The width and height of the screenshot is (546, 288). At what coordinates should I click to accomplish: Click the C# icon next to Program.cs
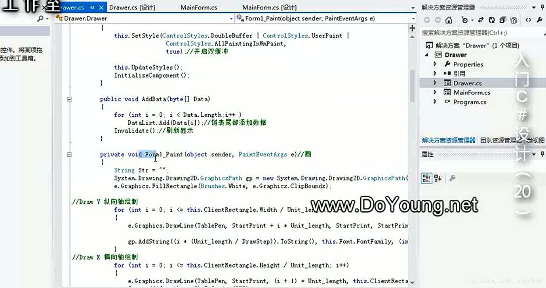click(x=447, y=102)
